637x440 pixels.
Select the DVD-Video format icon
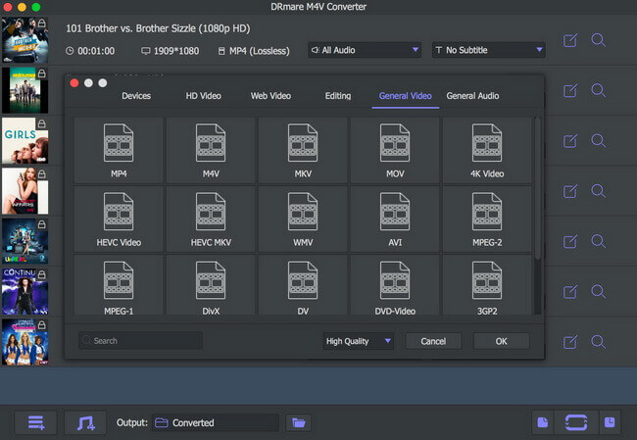point(395,280)
